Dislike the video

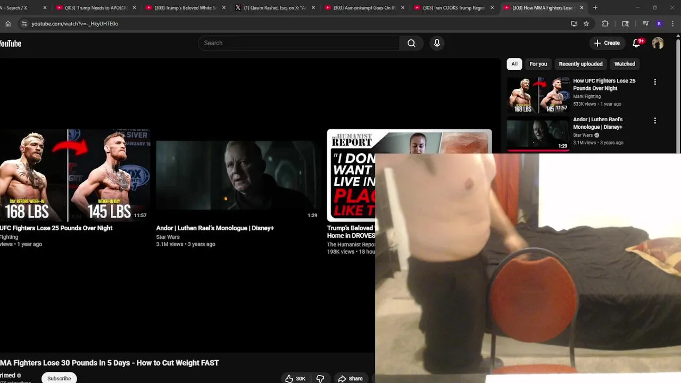320,378
